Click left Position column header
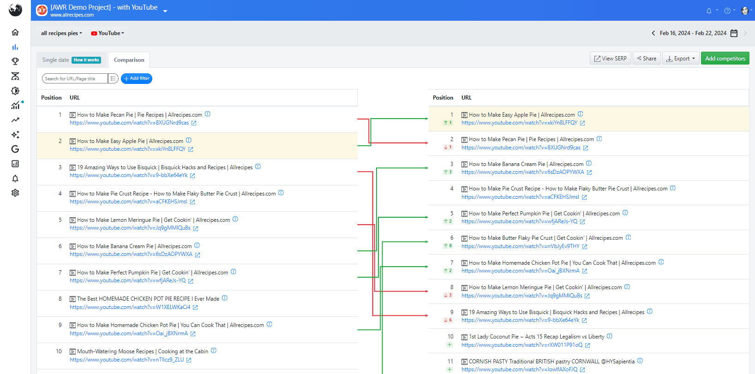 coord(51,98)
